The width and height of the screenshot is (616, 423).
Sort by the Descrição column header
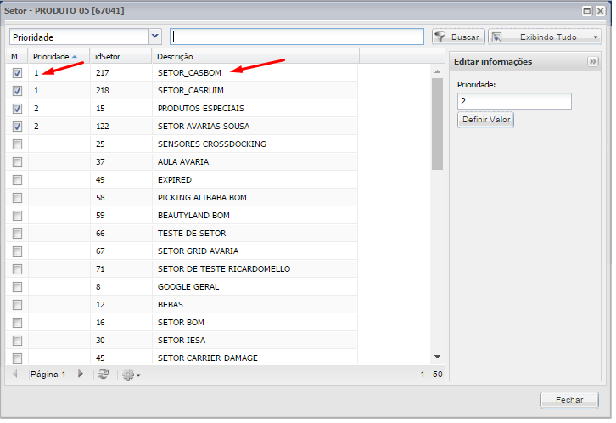pyautogui.click(x=255, y=57)
